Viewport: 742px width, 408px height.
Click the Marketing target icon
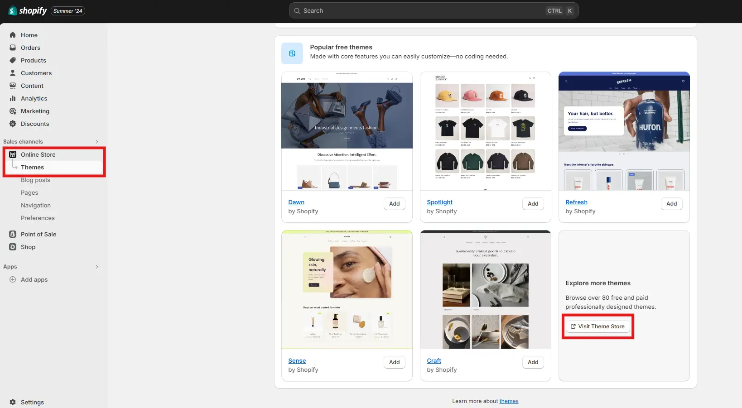pyautogui.click(x=13, y=111)
